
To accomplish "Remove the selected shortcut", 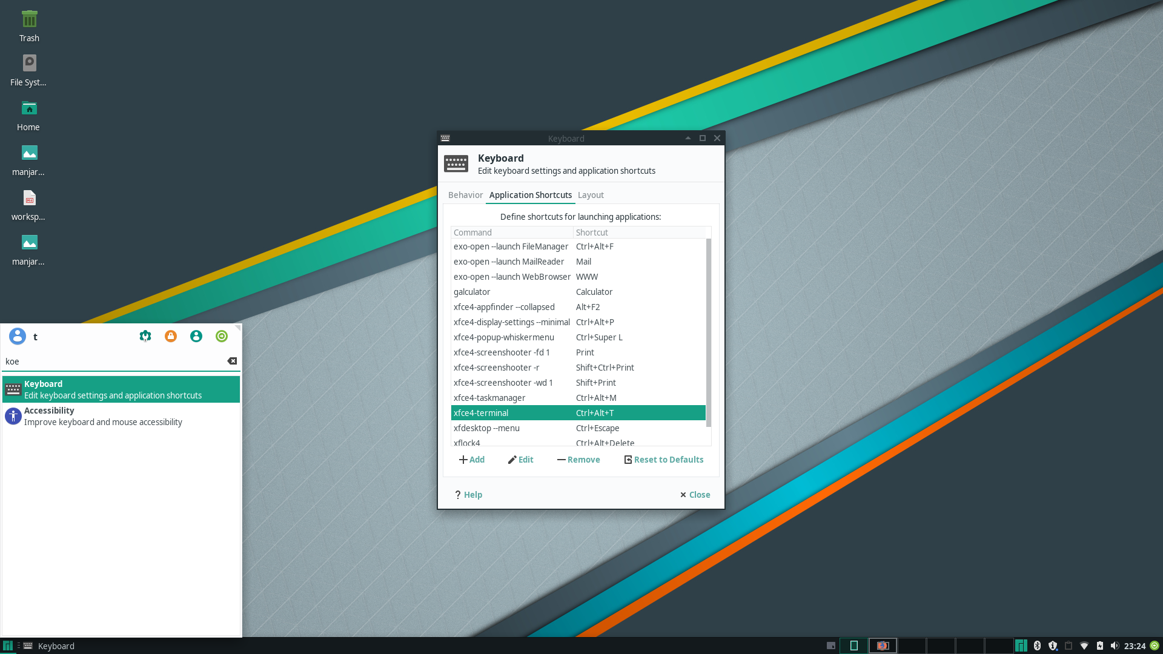I will pos(578,460).
